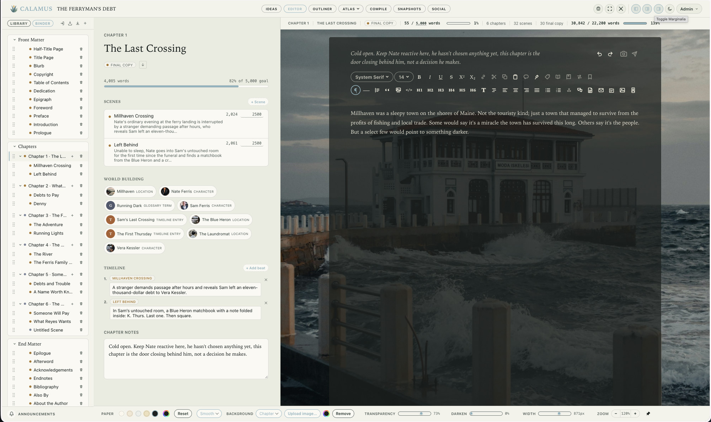
Task: Switch the sidebar to Library view
Action: [19, 23]
